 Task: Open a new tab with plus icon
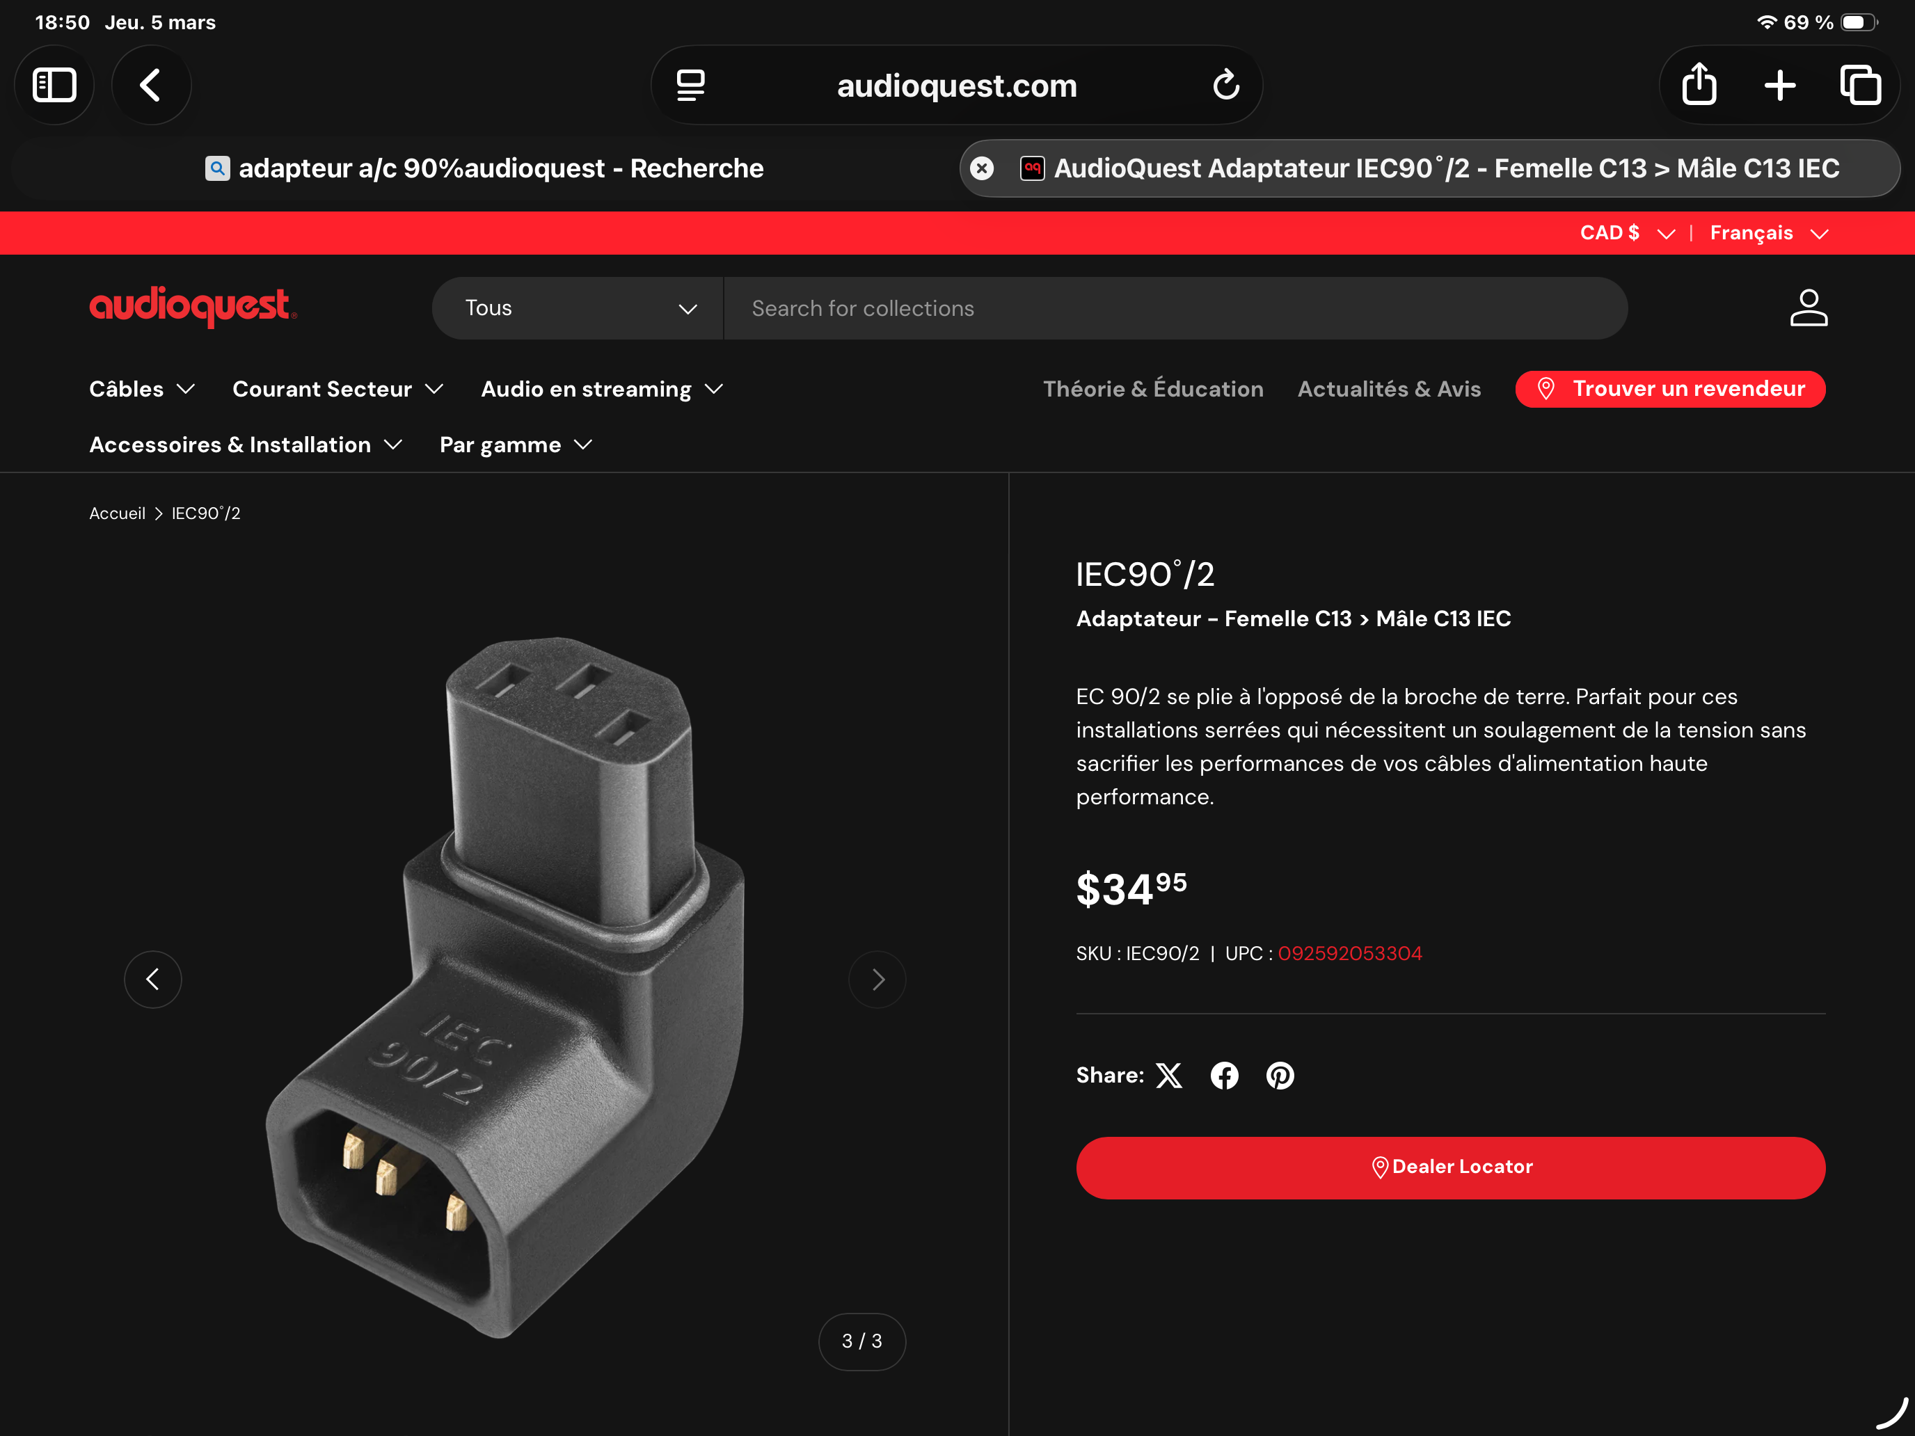click(1780, 85)
